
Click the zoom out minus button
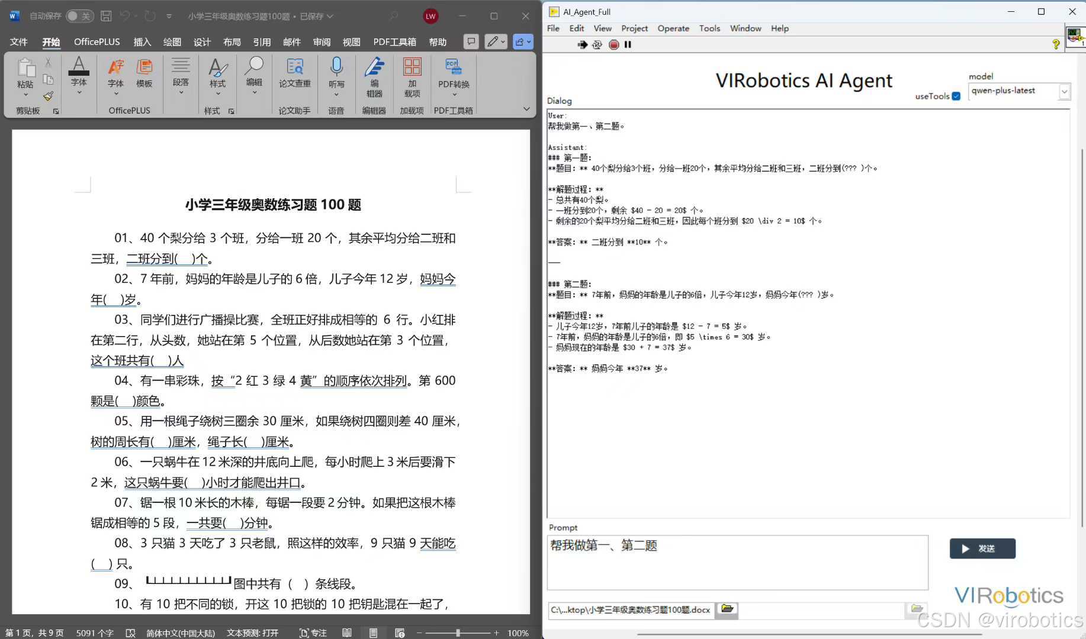point(419,632)
